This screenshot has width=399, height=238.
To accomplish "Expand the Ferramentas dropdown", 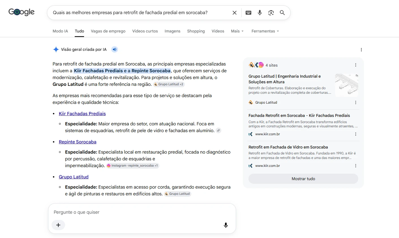I will (265, 31).
